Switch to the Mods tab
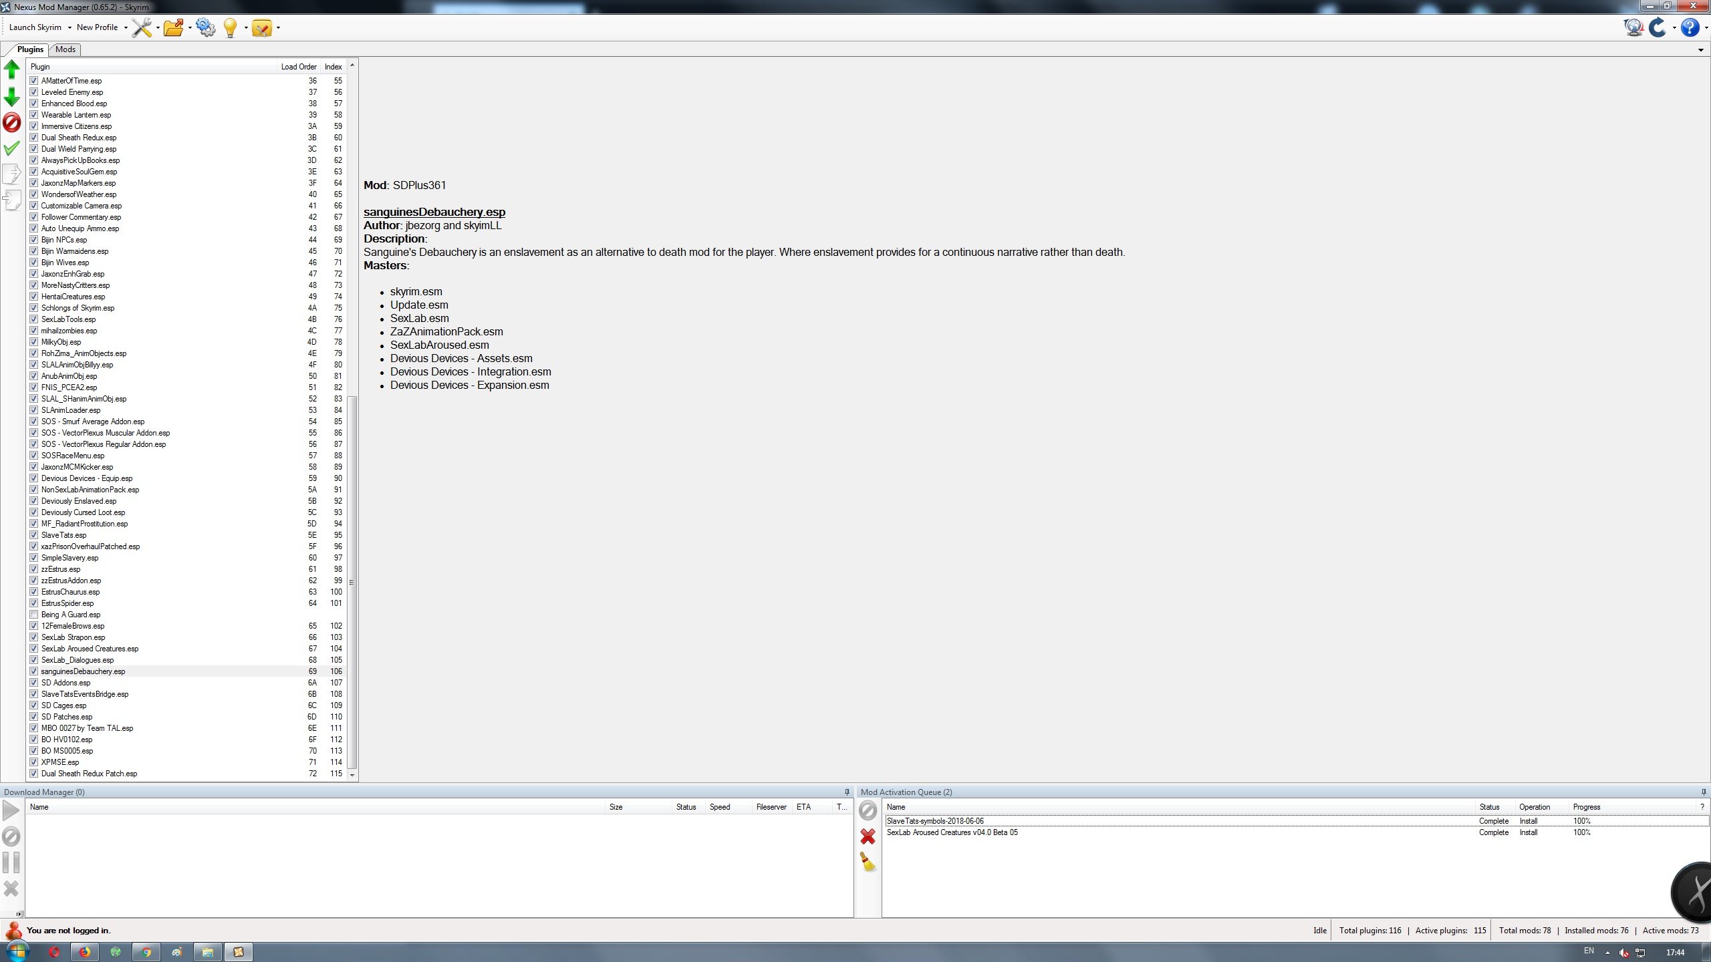1711x962 pixels. click(65, 49)
